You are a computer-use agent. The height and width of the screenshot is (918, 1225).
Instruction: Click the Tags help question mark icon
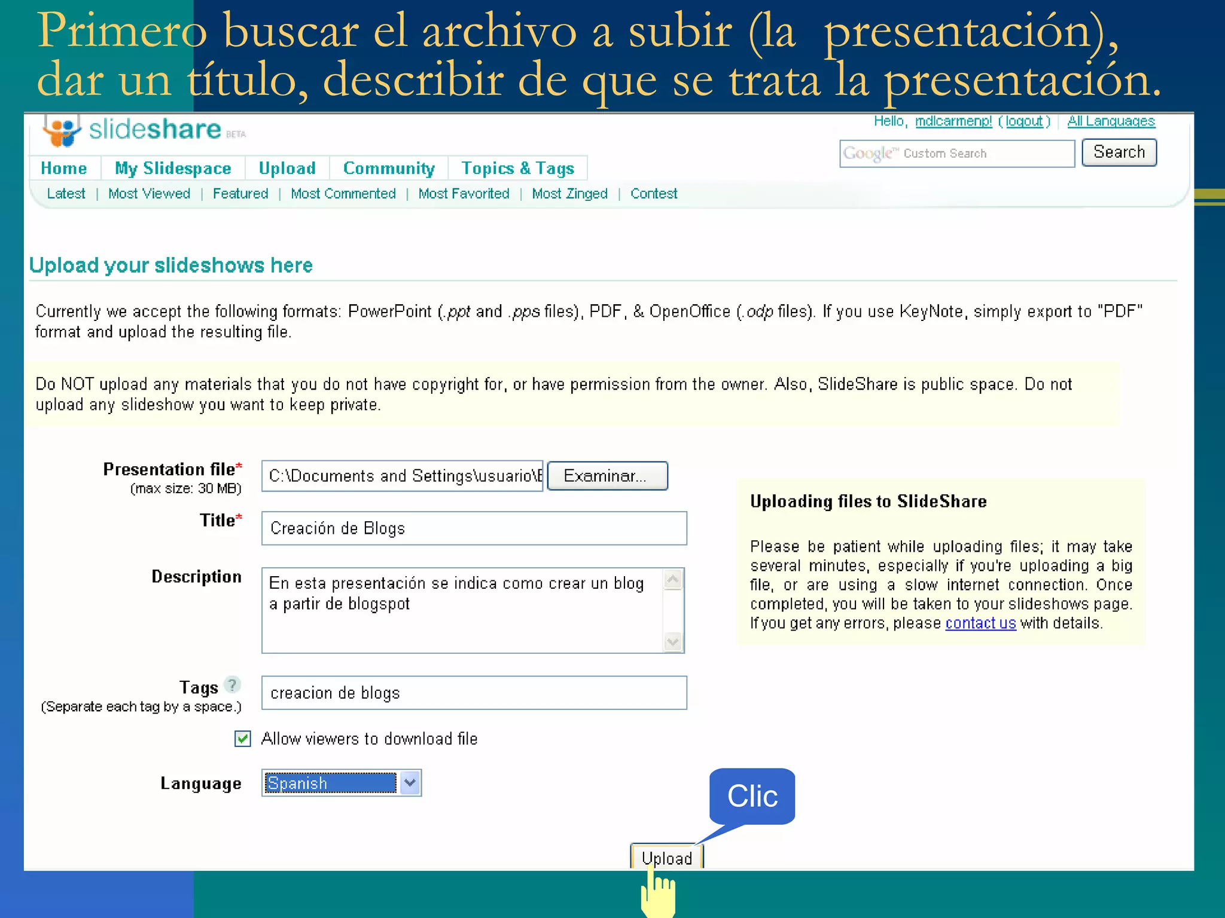point(232,684)
